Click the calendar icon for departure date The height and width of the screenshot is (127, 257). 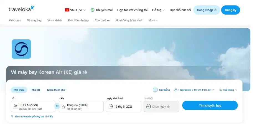click(111, 106)
